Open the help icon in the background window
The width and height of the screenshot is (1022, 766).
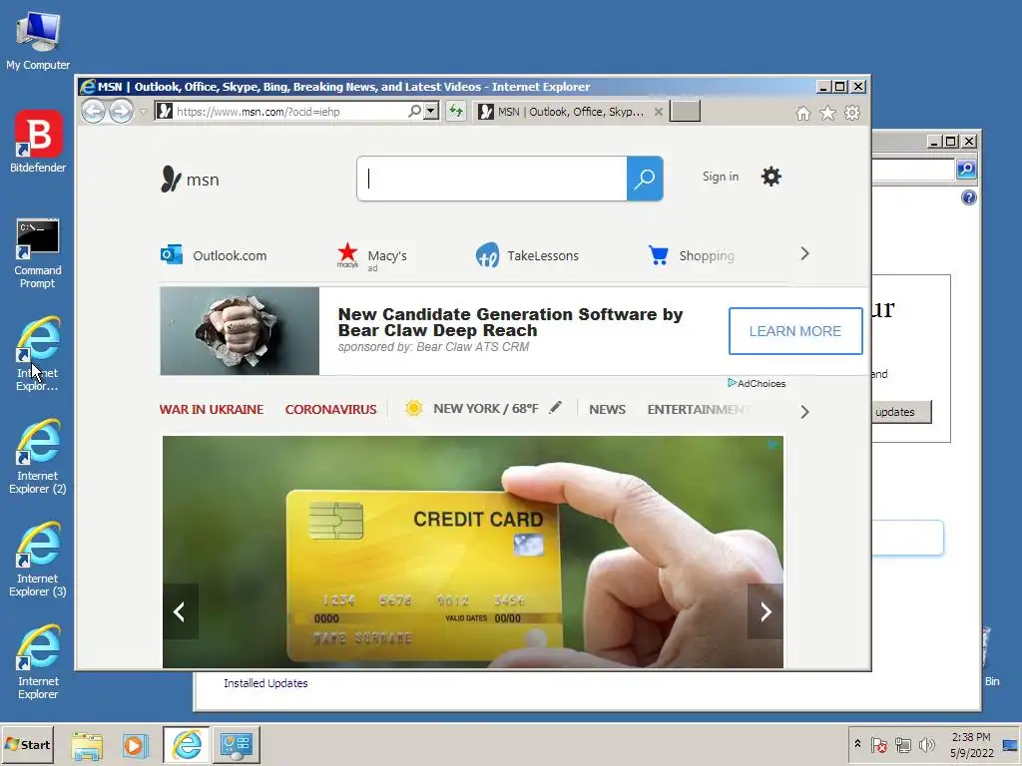[x=969, y=197]
